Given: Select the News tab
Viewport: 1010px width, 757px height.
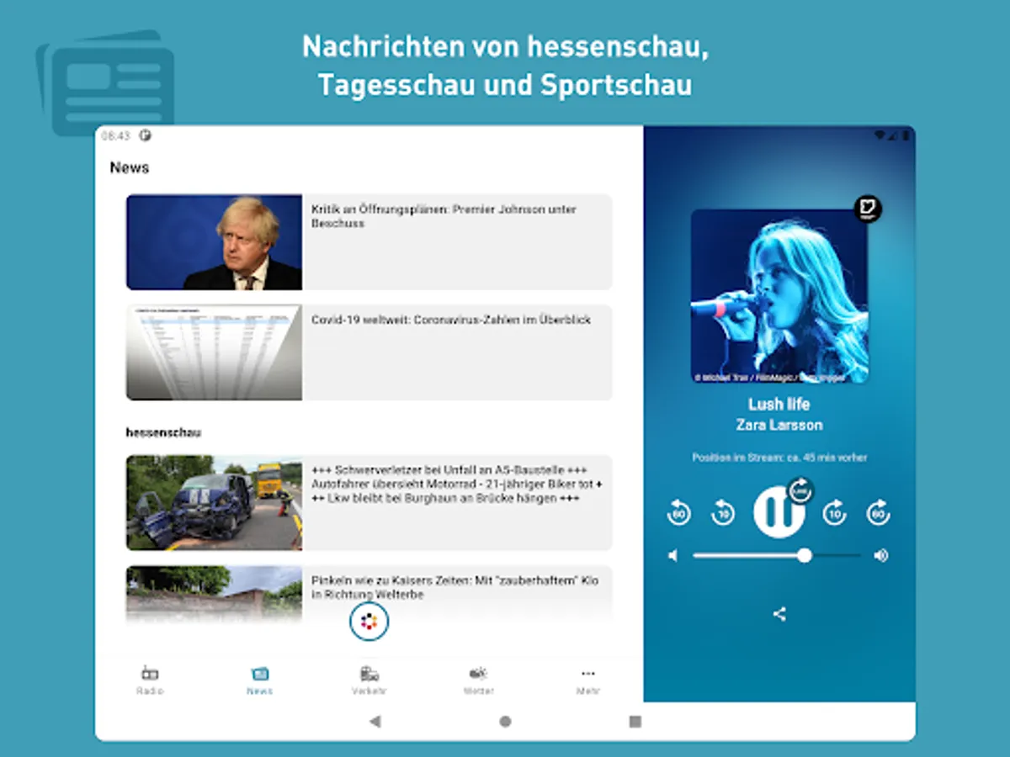Looking at the screenshot, I should [260, 680].
